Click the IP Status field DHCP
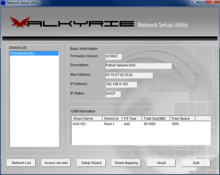The image size is (220, 175). pos(113,94)
